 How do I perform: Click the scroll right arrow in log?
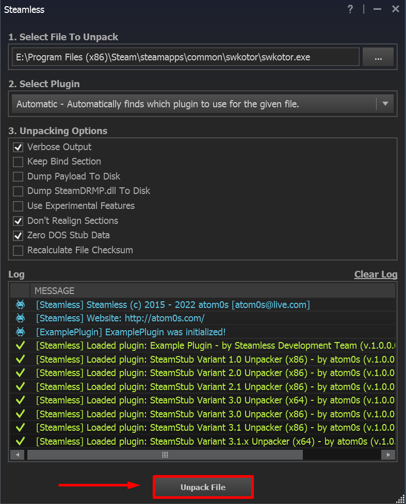point(388,454)
